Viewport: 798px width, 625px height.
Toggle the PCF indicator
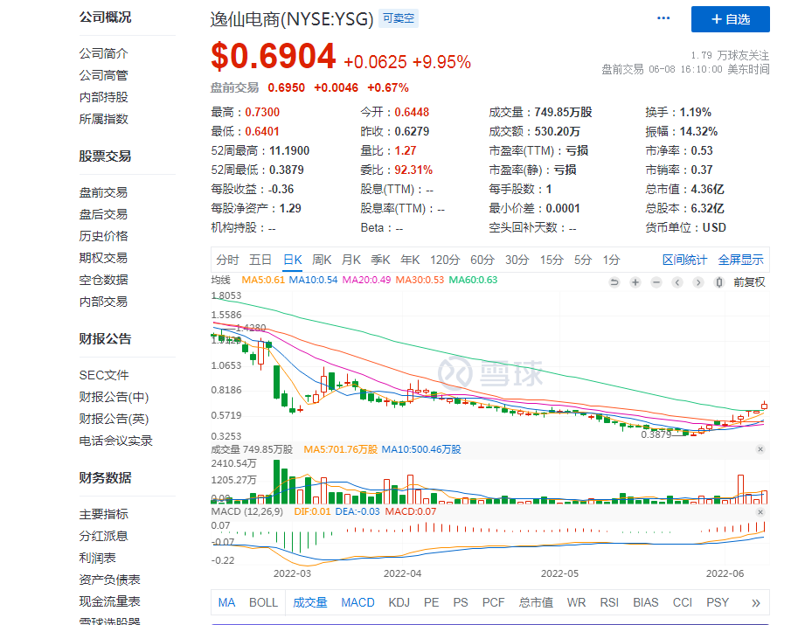click(x=493, y=602)
